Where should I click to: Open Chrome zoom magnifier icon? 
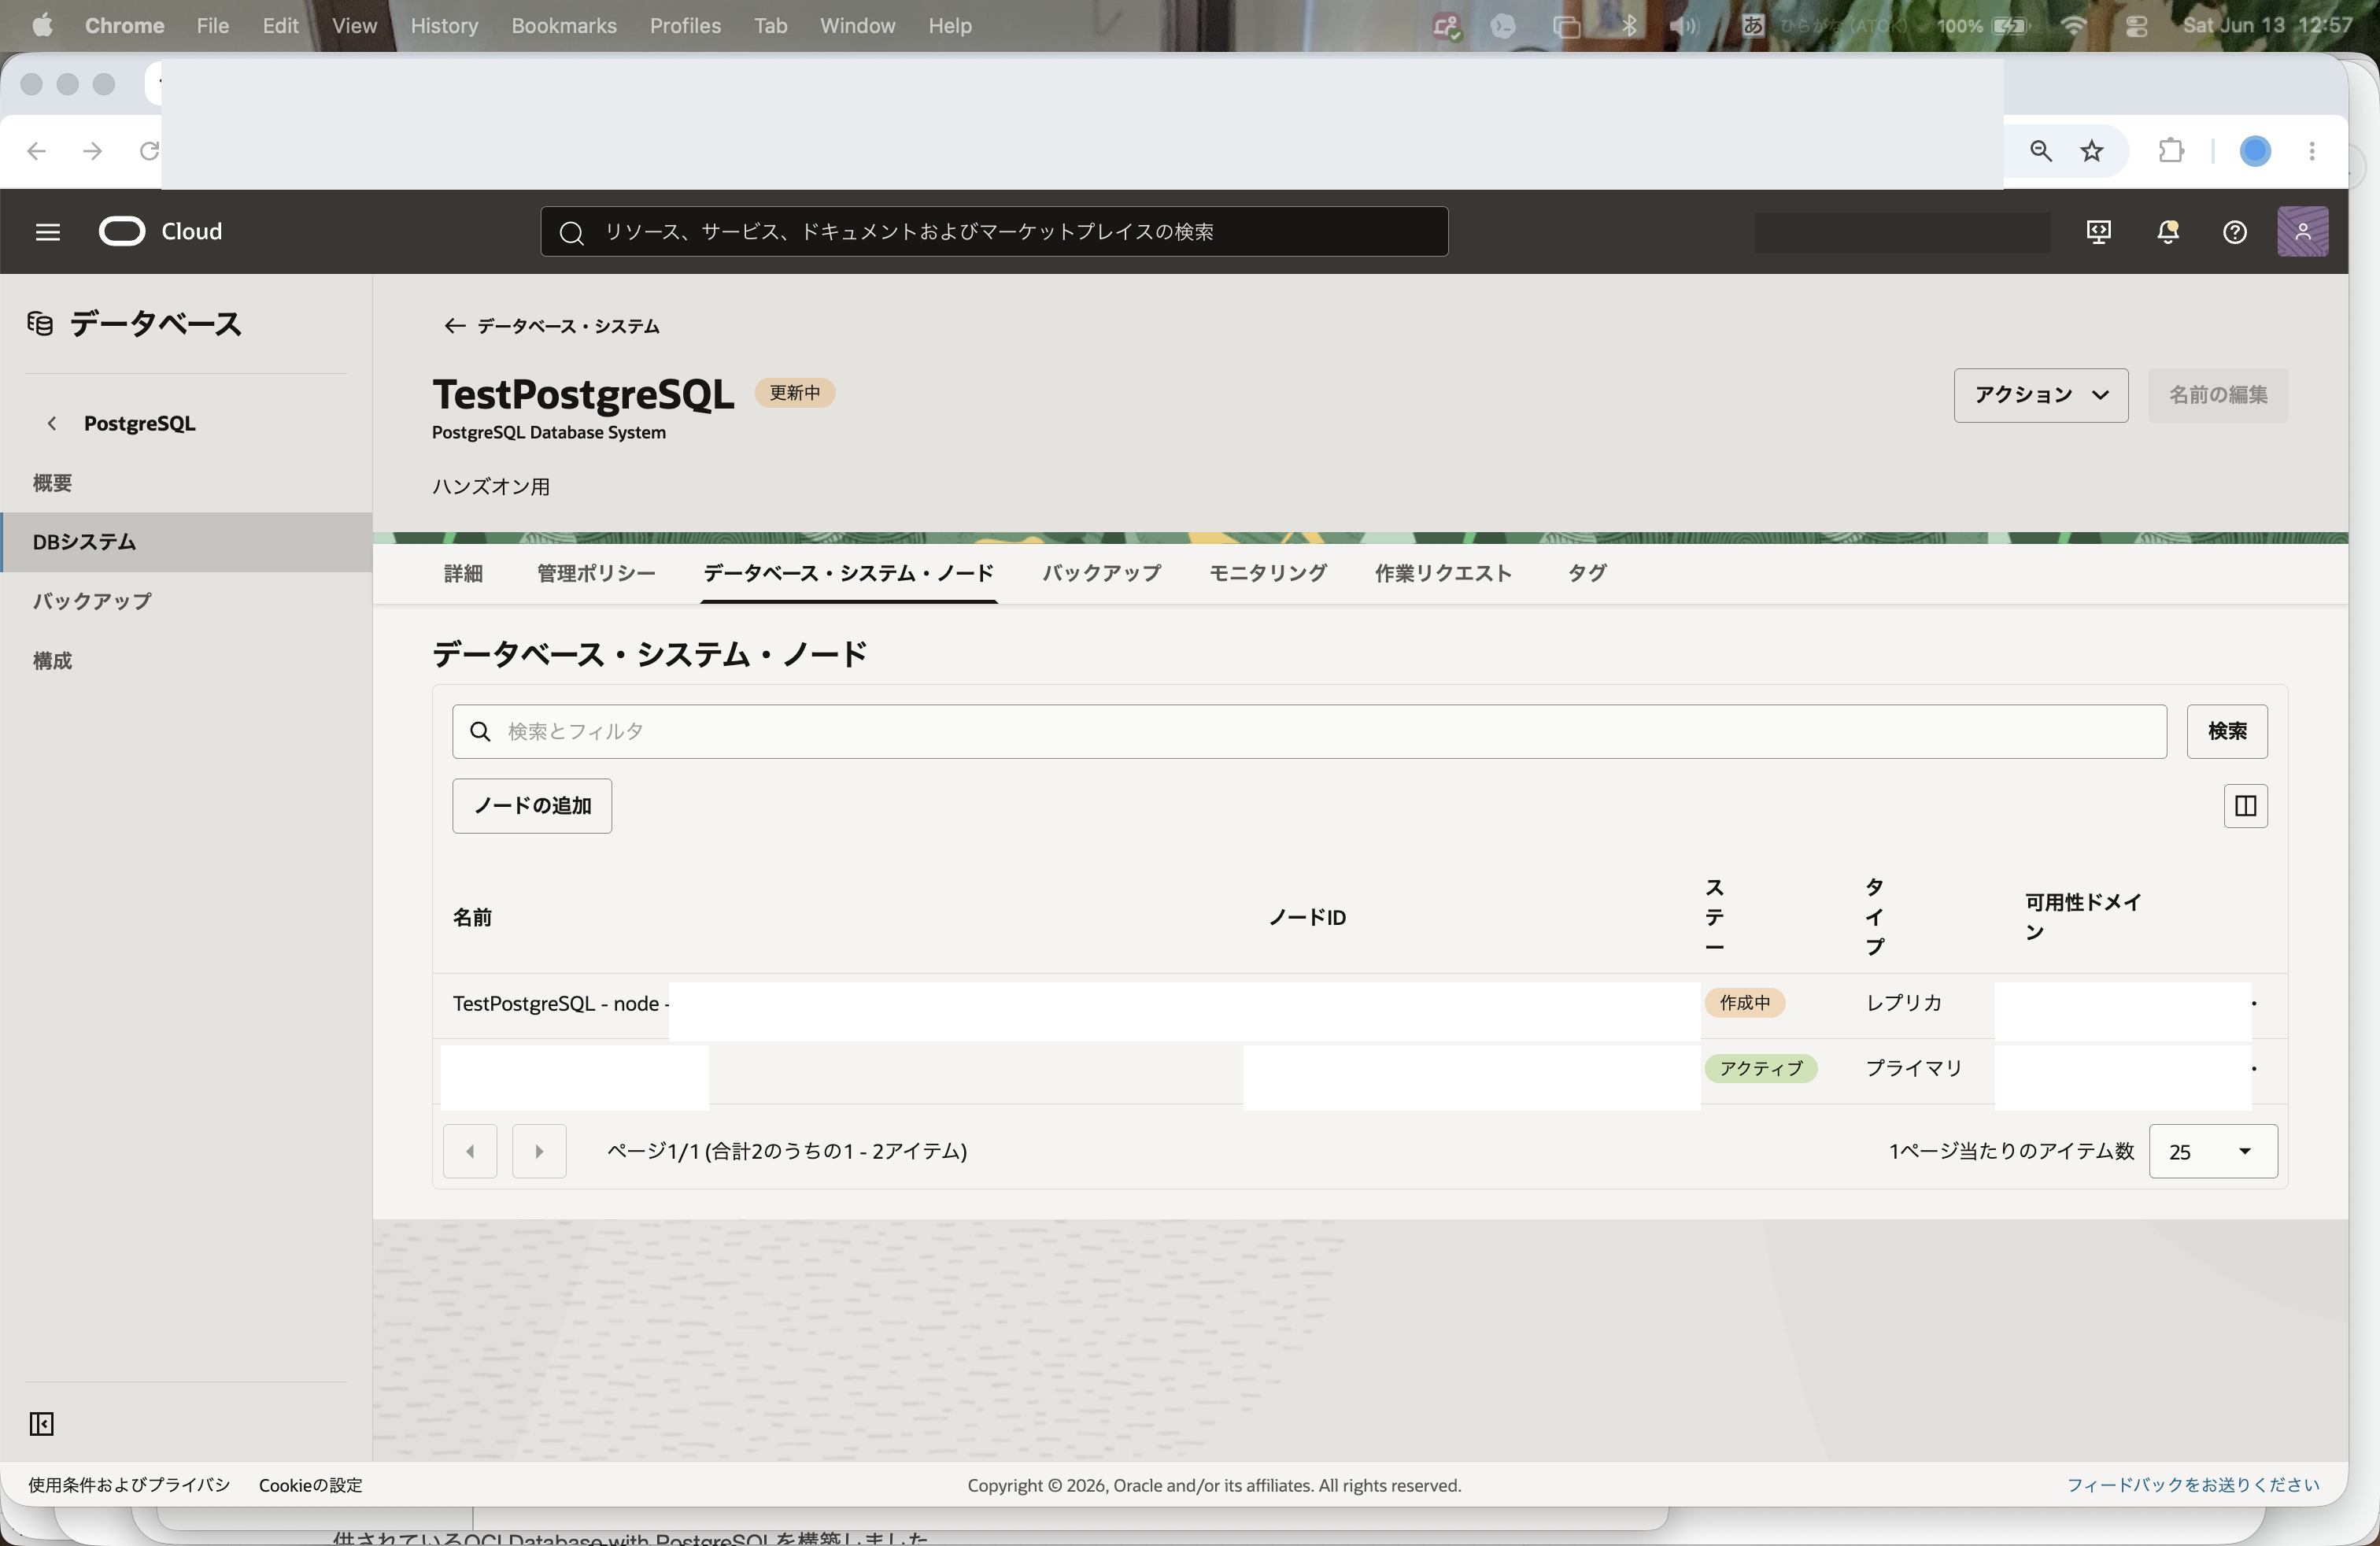click(2040, 151)
